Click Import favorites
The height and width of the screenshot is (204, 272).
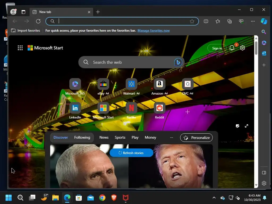[x=25, y=31]
